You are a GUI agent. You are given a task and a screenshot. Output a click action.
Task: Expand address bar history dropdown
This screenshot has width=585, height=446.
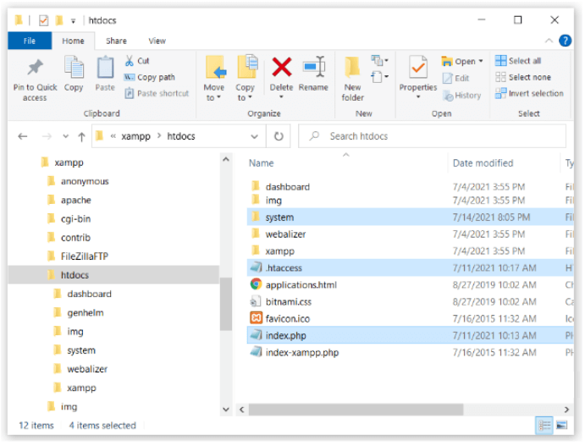(255, 136)
